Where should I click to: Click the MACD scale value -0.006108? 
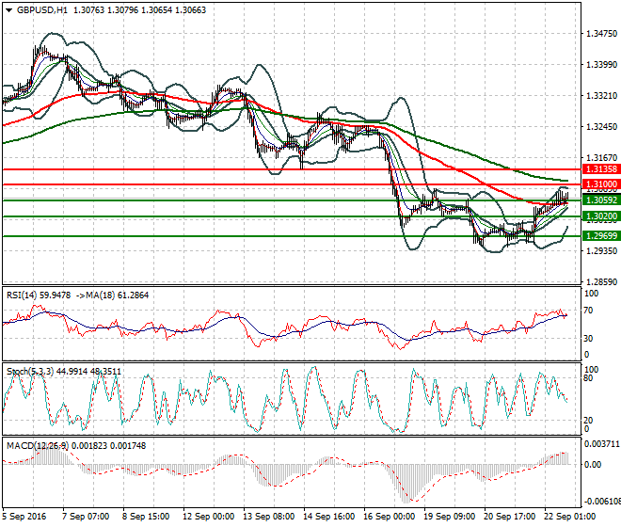tap(602, 502)
